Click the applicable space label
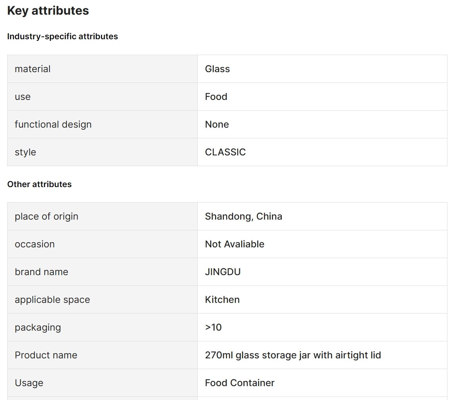Screen dimensions: 451x400 click(52, 300)
